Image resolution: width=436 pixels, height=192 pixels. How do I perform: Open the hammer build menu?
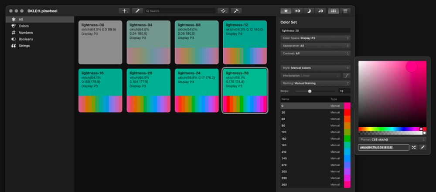coord(236,11)
